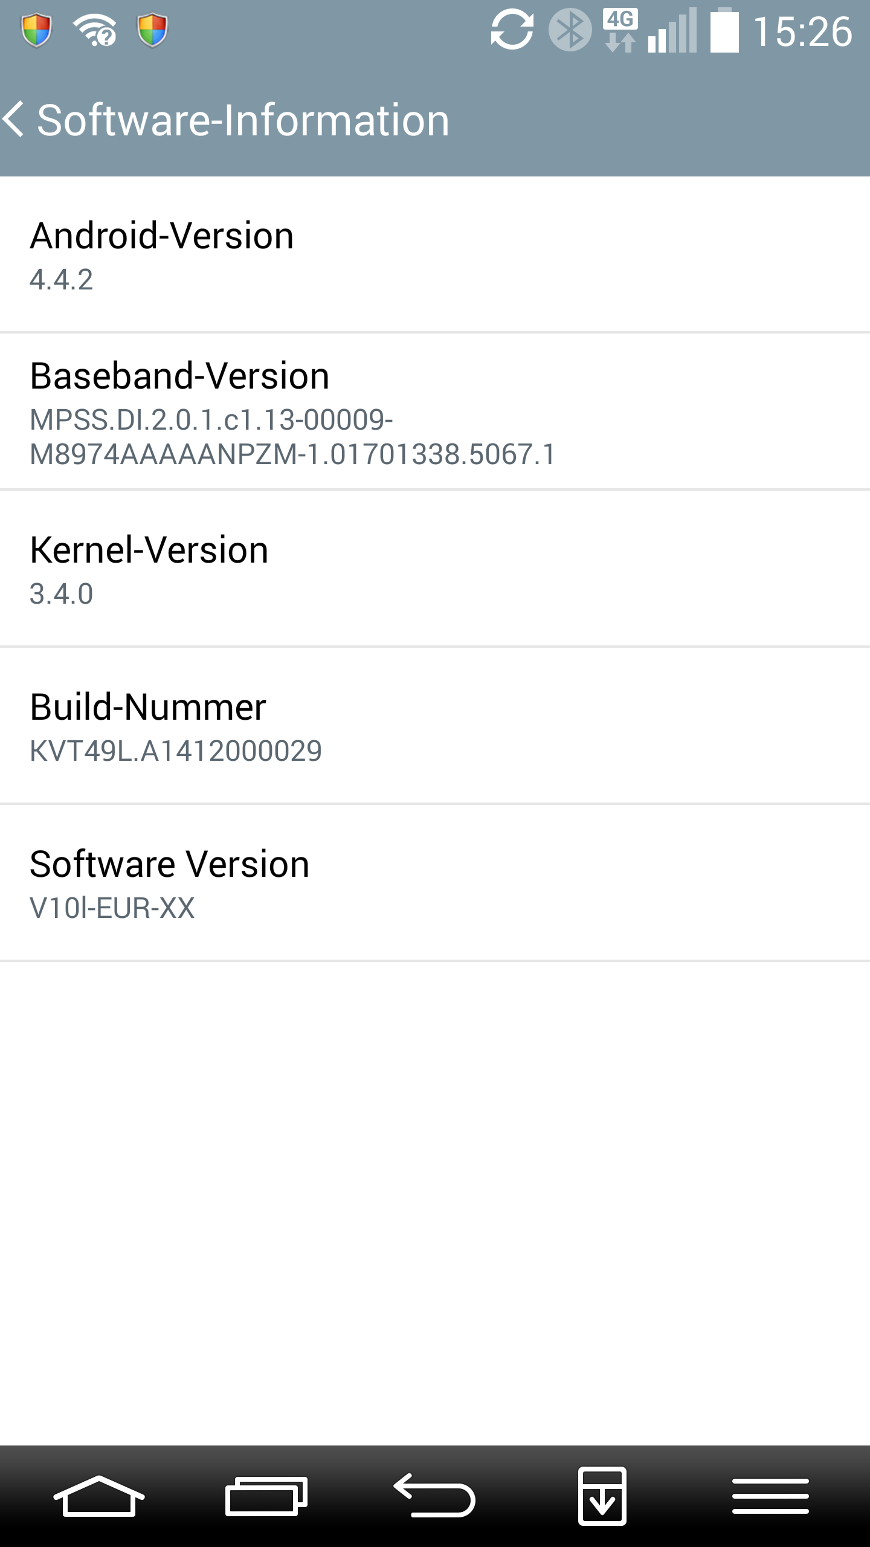Tap the 4G data indicator icon
The height and width of the screenshot is (1547, 870).
point(620,31)
